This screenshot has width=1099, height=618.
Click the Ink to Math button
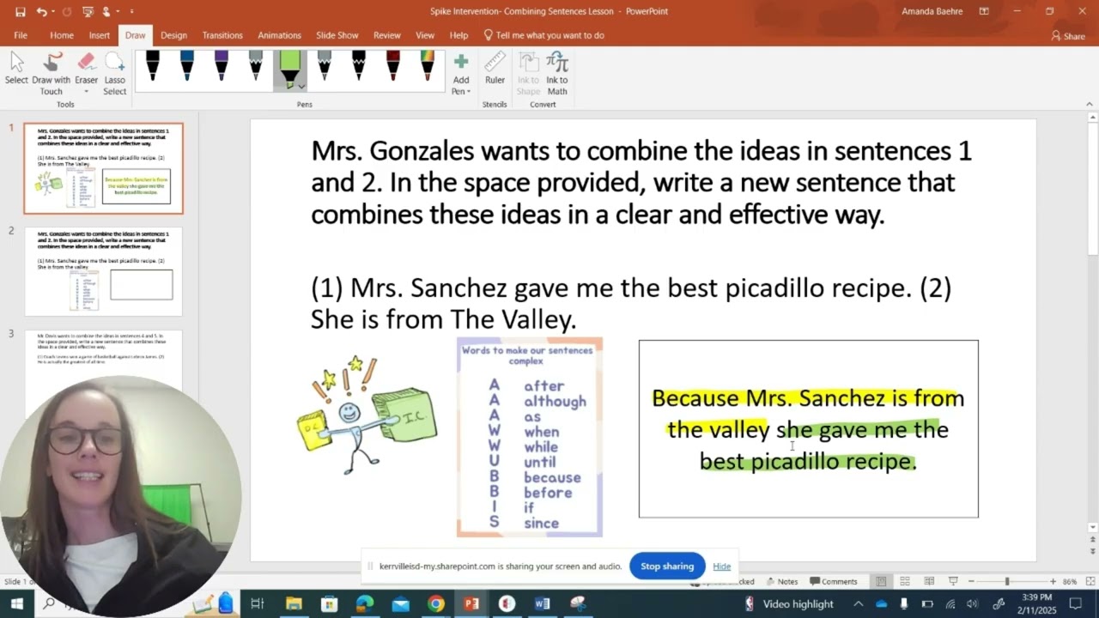[x=557, y=73]
